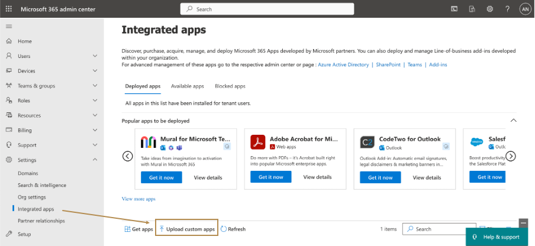Expand the Billing navigation section
Screen dimensions: 535x246
click(x=95, y=130)
